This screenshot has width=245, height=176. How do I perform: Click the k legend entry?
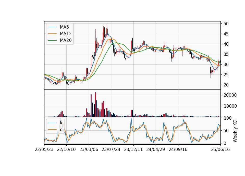(x=55, y=123)
